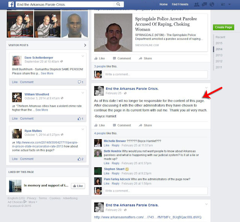Click the Ad Choices icon in footer
This screenshot has width=240, height=222.
[x=25, y=202]
